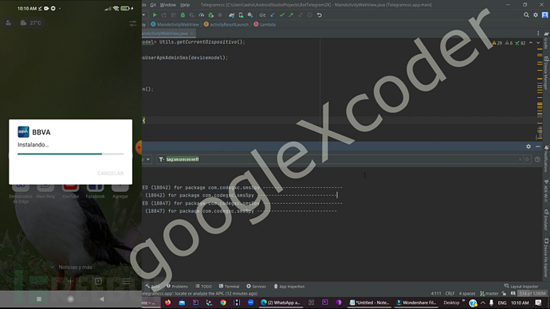Clear the Logcat filter text
Image resolution: width=550 pixels, height=309 pixels.
(521, 159)
